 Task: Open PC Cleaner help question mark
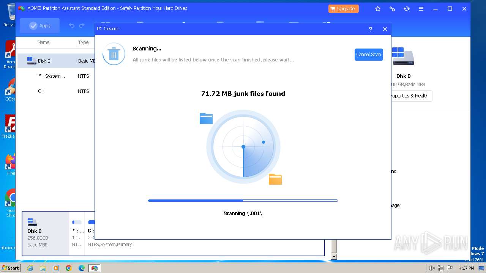point(371,29)
